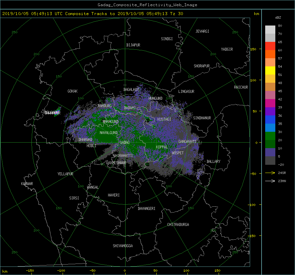The image size is (295, 275).
Task: Click the SHIVAMOGGA city label
Action: [x=123, y=246]
